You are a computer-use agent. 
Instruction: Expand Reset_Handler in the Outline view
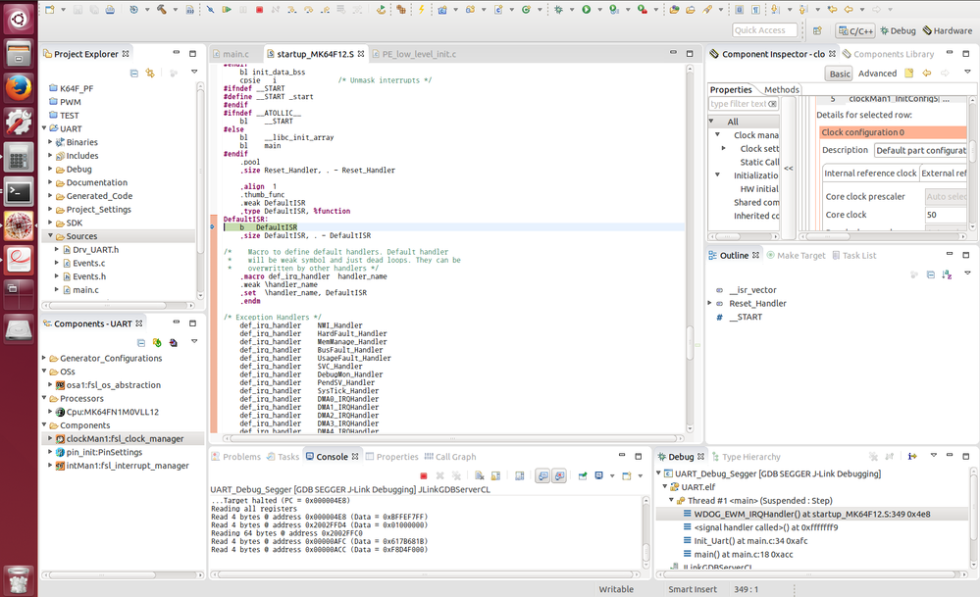click(x=710, y=304)
